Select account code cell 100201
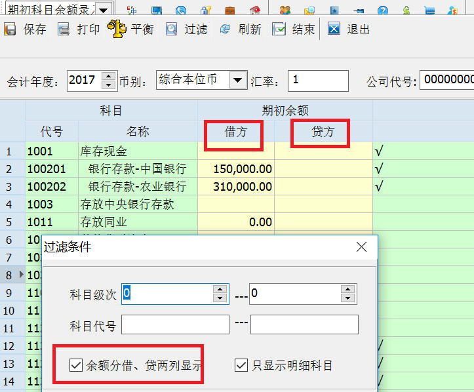Image resolution: width=474 pixels, height=392 pixels. pos(52,168)
